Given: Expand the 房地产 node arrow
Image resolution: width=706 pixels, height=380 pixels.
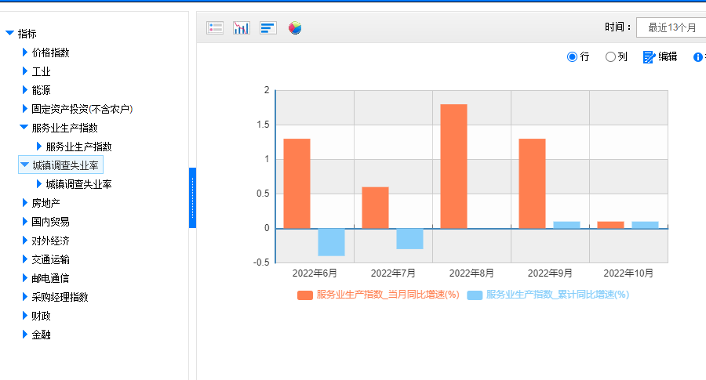Looking at the screenshot, I should (25, 203).
